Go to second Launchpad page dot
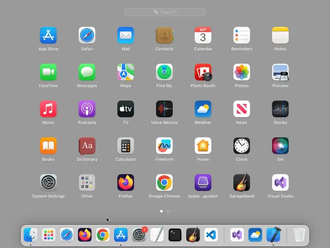The height and width of the screenshot is (248, 330). click(x=168, y=211)
